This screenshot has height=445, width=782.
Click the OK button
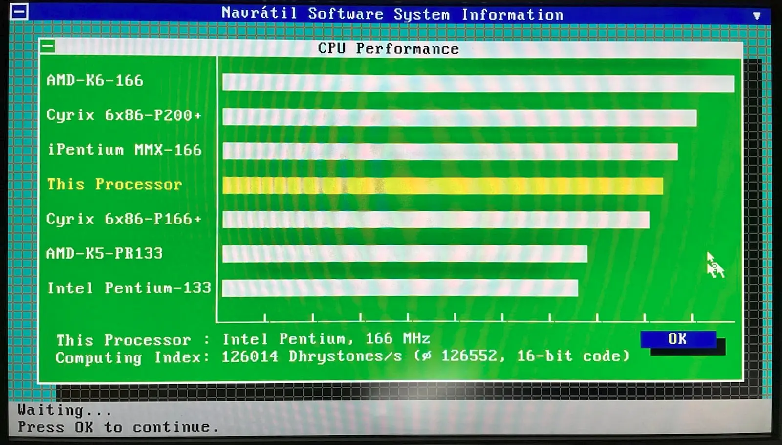[678, 339]
